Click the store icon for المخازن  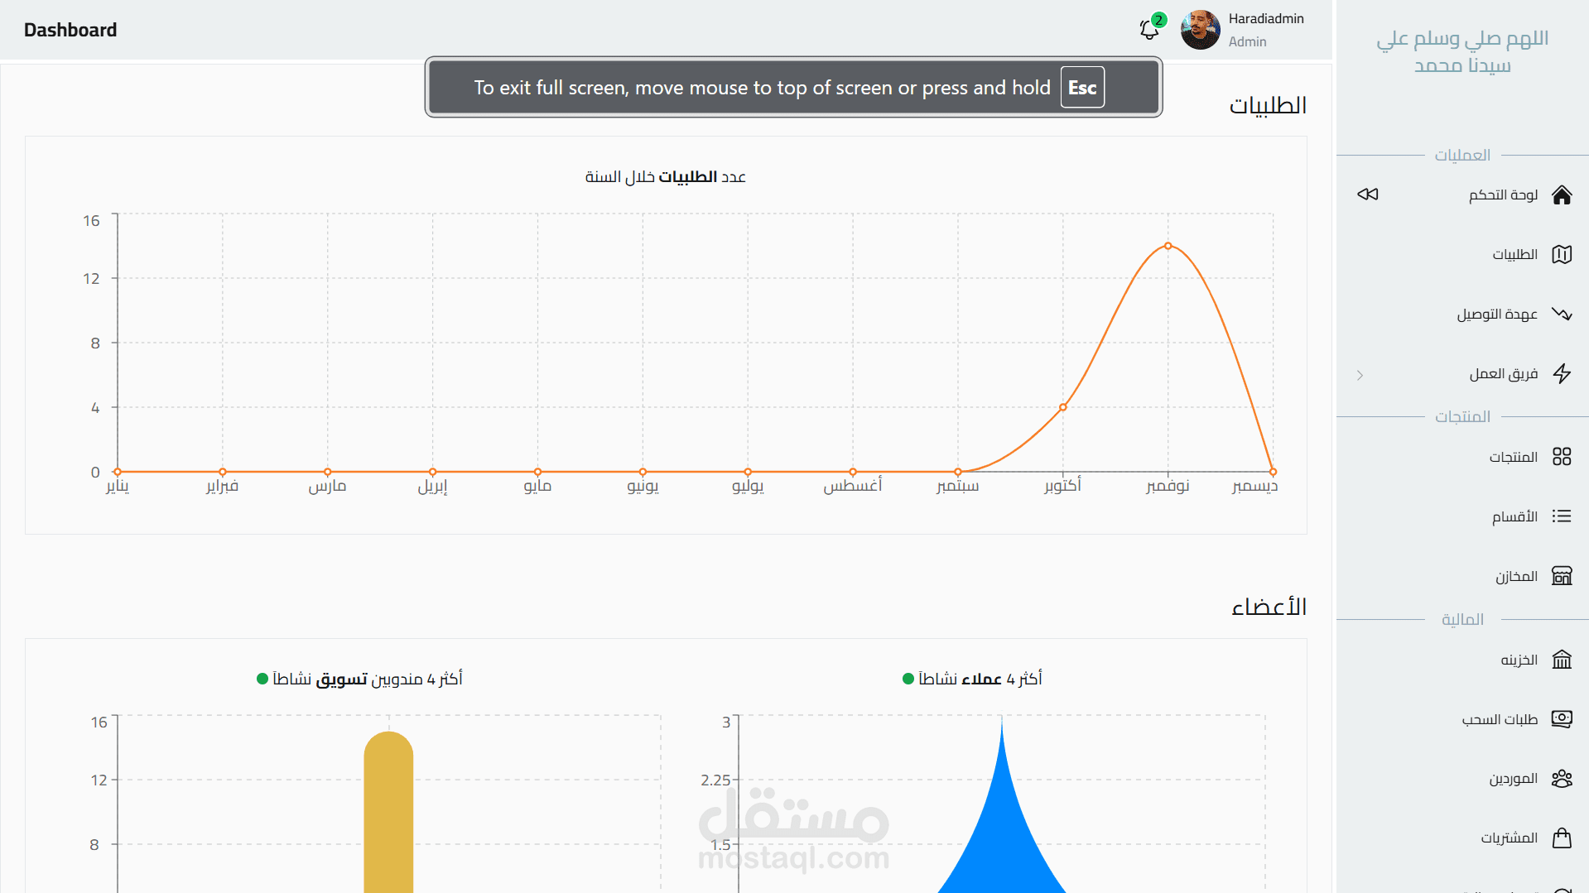point(1562,576)
